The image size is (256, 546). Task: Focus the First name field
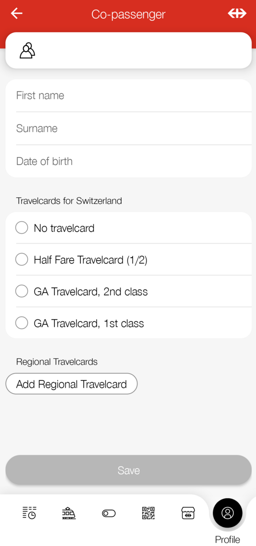[x=128, y=96]
